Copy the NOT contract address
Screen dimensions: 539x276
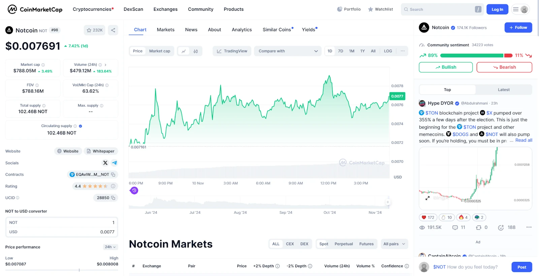113,175
